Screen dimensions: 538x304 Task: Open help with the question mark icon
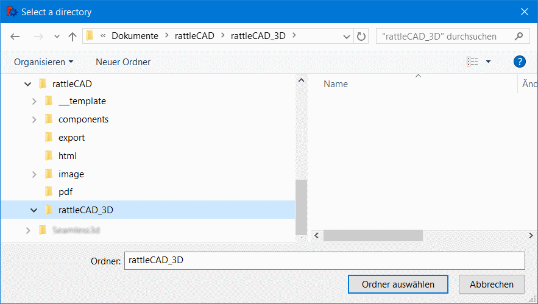[x=520, y=62]
